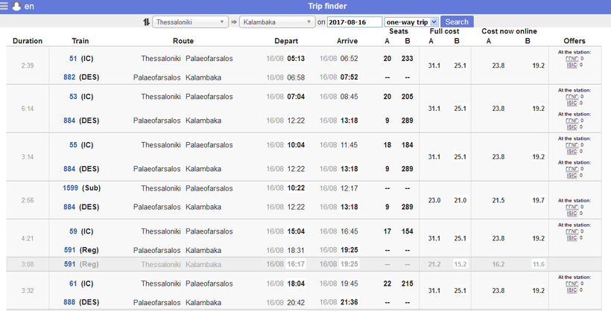
Task: Open the hamburger menu icon
Action: point(5,7)
